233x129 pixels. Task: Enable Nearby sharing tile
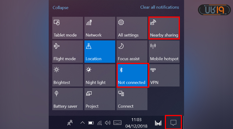pyautogui.click(x=164, y=28)
